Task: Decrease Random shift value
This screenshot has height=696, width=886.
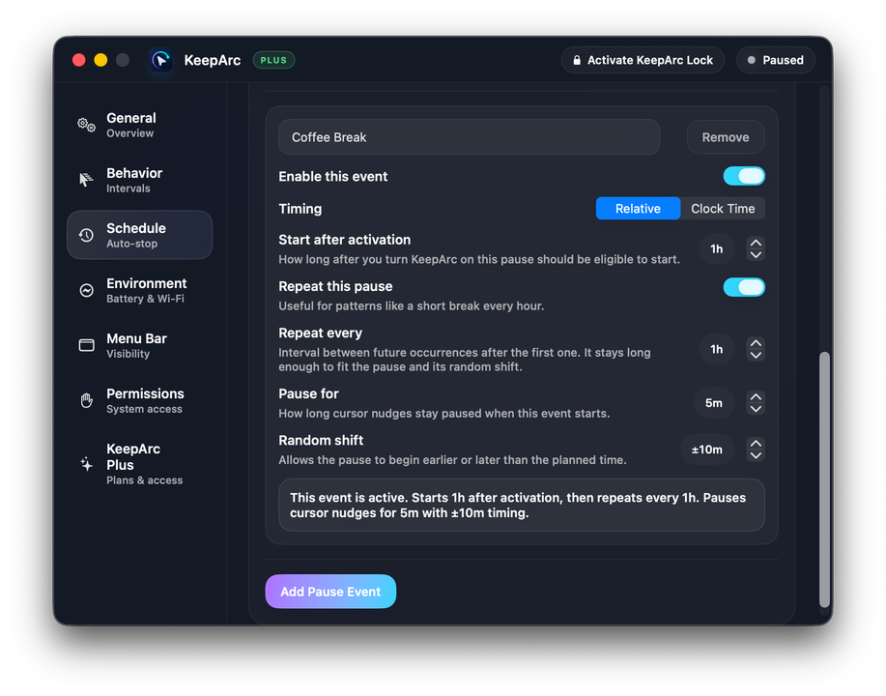Action: click(x=756, y=455)
